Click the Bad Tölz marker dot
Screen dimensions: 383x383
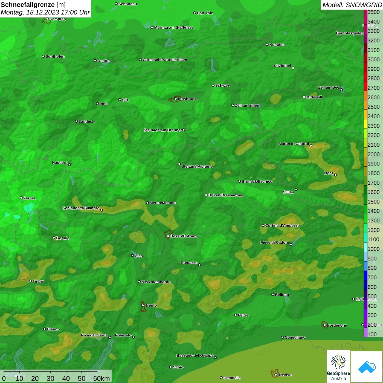coord(195,13)
